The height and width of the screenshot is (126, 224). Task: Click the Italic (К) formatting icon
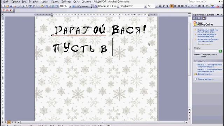coord(163,6)
